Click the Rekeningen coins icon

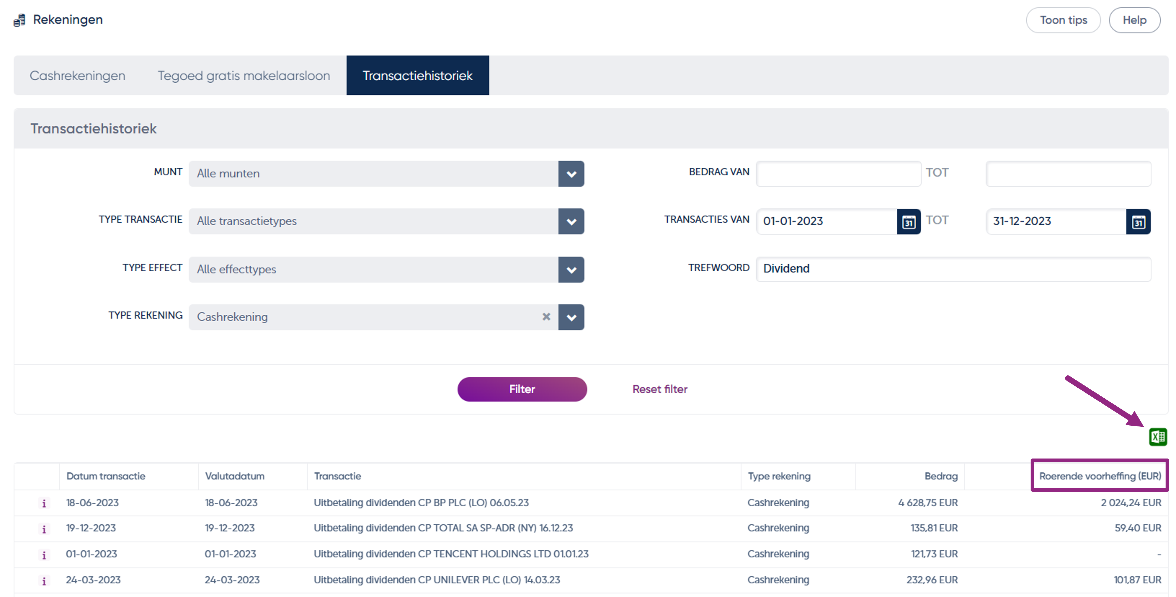19,20
